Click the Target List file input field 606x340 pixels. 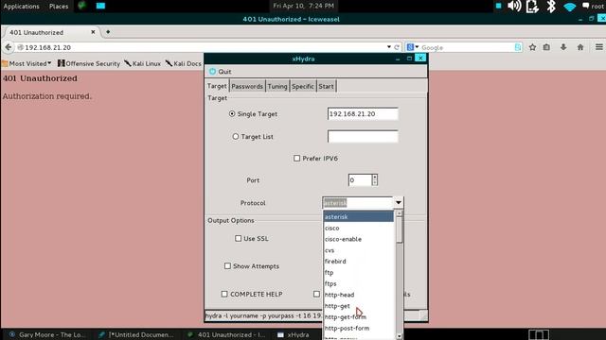(x=363, y=136)
